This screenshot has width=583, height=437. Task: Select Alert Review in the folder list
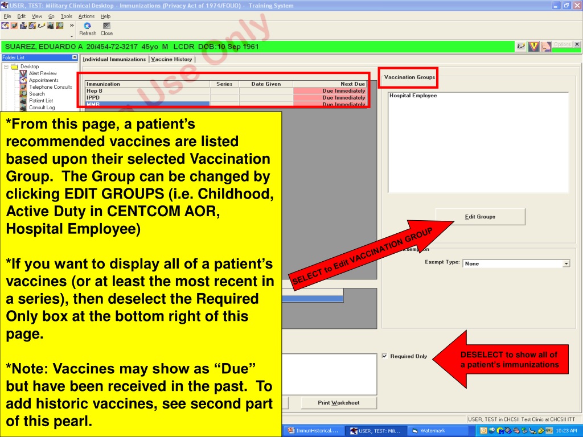click(43, 73)
